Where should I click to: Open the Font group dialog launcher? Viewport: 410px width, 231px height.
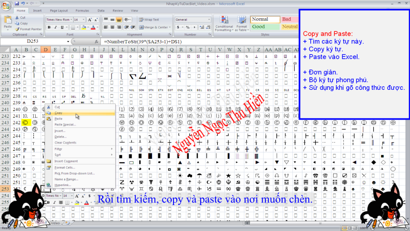click(98, 34)
